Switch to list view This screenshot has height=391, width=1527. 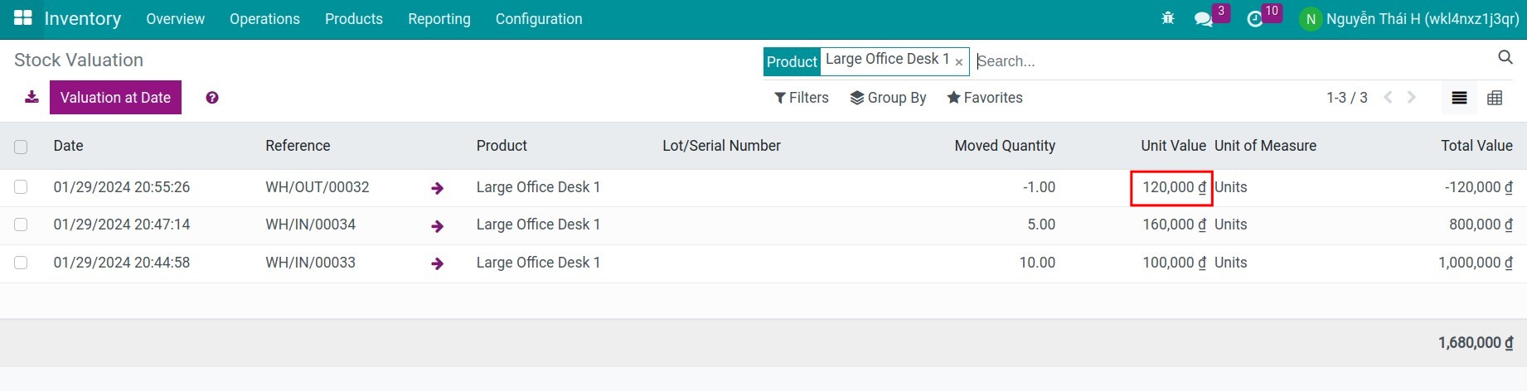click(x=1459, y=98)
